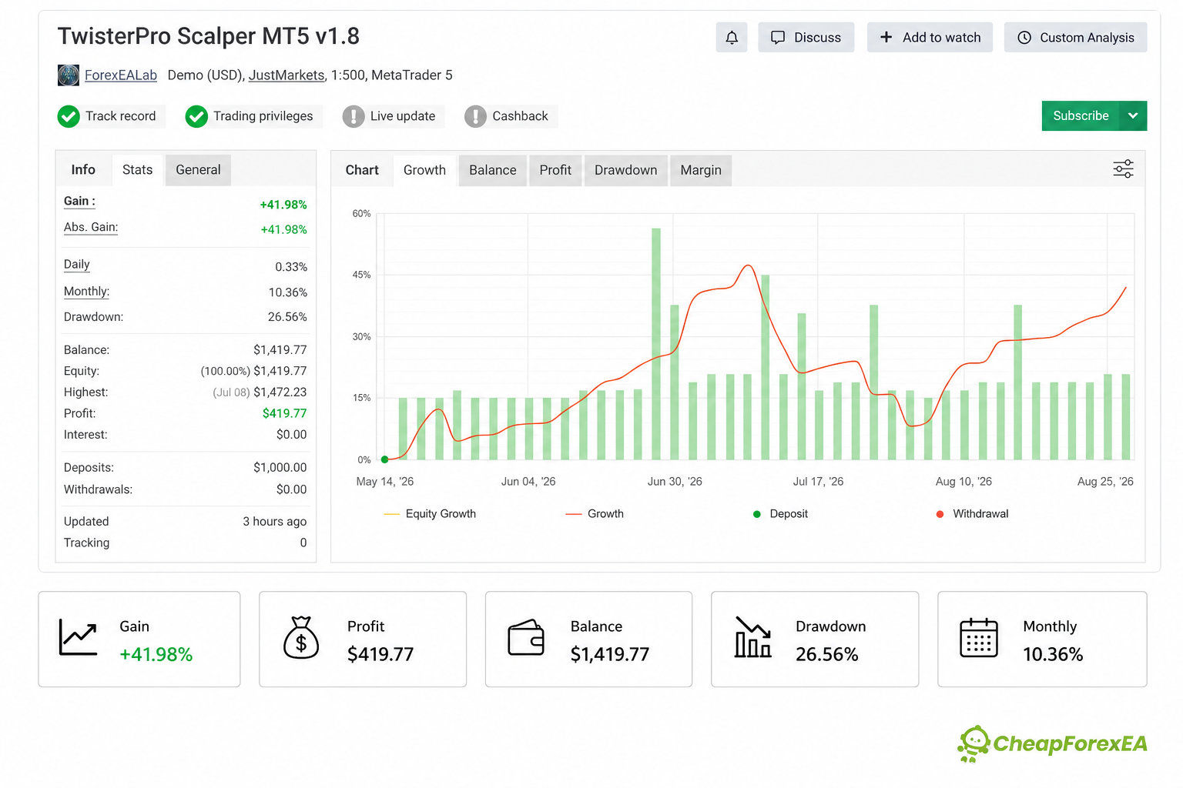1183x788 pixels.
Task: Select the Balance chart tab
Action: [493, 170]
